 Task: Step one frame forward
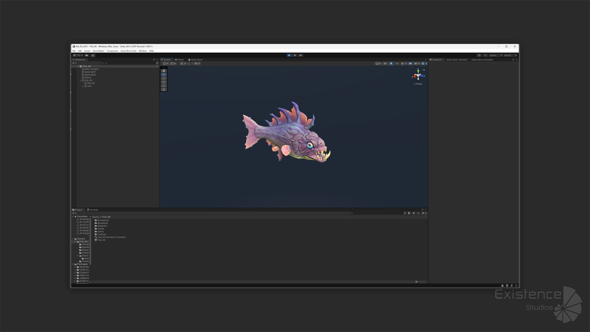(x=301, y=55)
